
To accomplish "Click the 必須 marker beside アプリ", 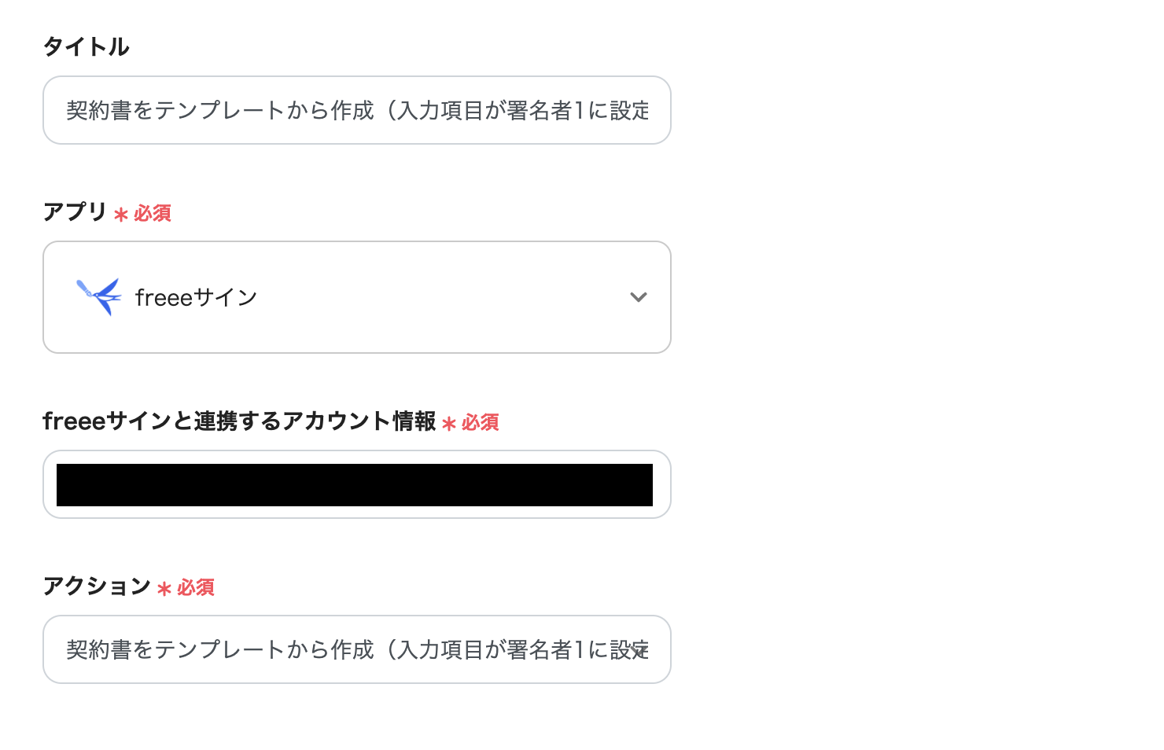I will (153, 214).
